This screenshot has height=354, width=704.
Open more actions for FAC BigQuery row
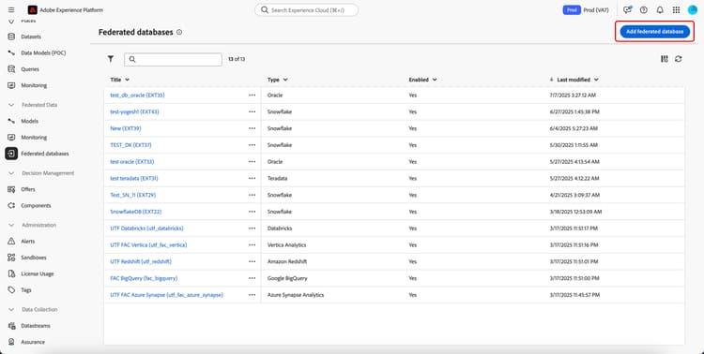click(x=252, y=278)
